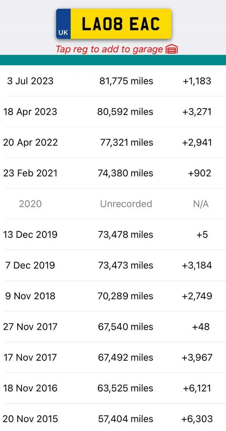Viewport: 226px width, 431px height.
Task: Select the 23 Feb 2021 entry
Action: 113,173
